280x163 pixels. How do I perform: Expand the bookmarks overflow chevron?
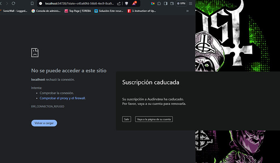[x=187, y=11]
